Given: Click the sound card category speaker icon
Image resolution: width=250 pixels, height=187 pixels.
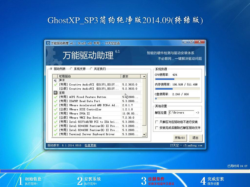Looking at the screenshot, I should pyautogui.click(x=55, y=81).
